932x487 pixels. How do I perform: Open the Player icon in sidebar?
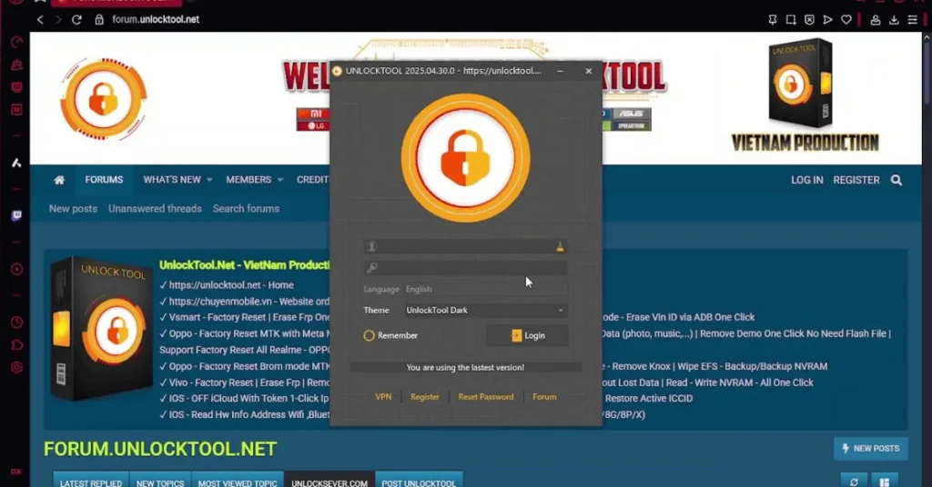[x=16, y=269]
